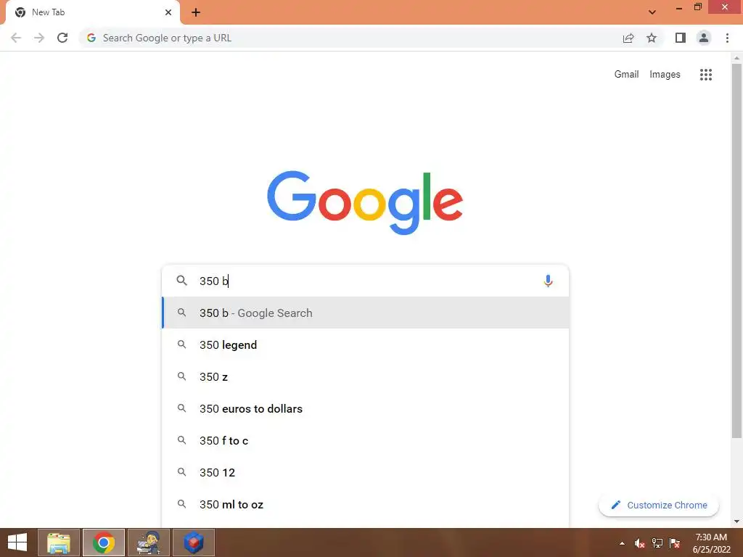
Task: Click the Google logo
Action: (365, 203)
